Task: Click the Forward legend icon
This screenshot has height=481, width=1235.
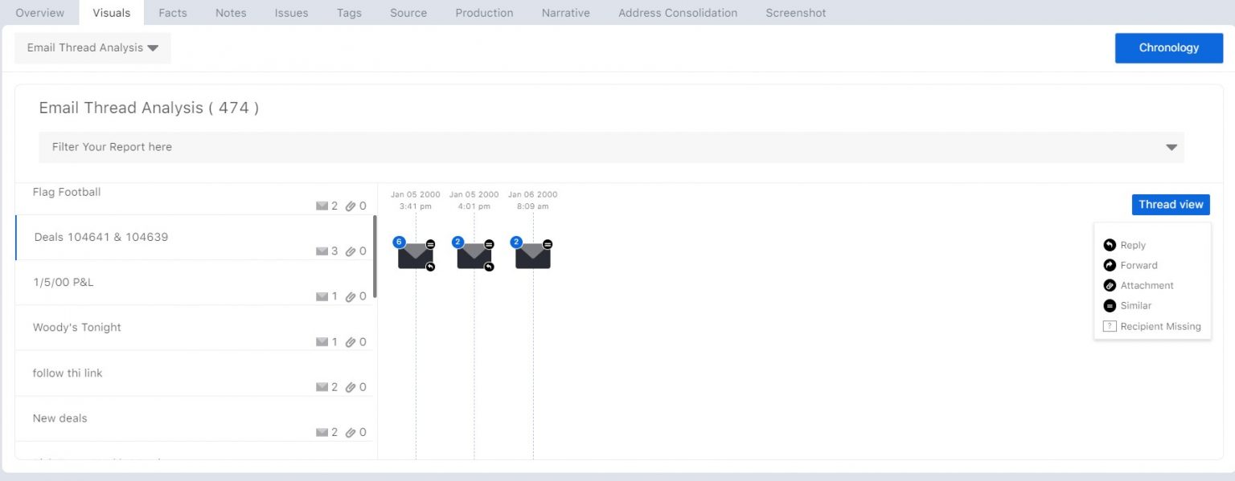Action: 1110,265
